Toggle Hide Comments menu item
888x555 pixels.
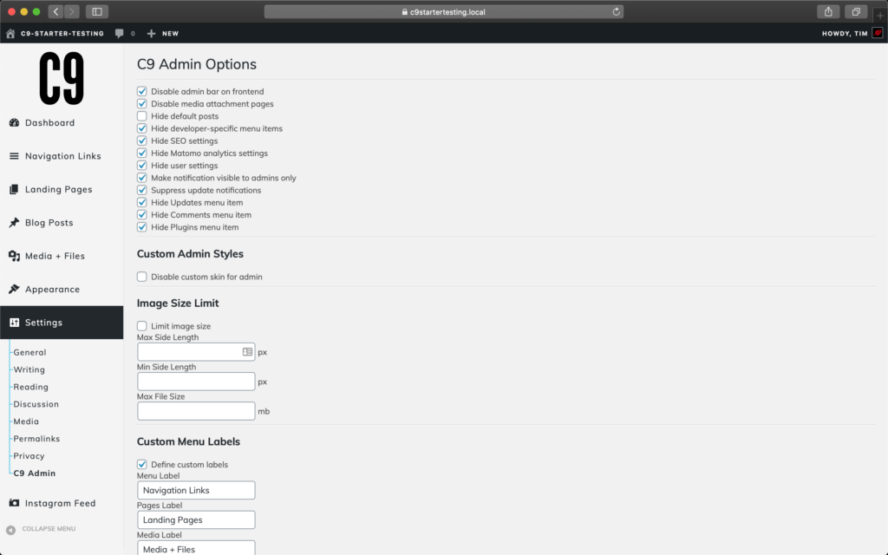coord(141,215)
